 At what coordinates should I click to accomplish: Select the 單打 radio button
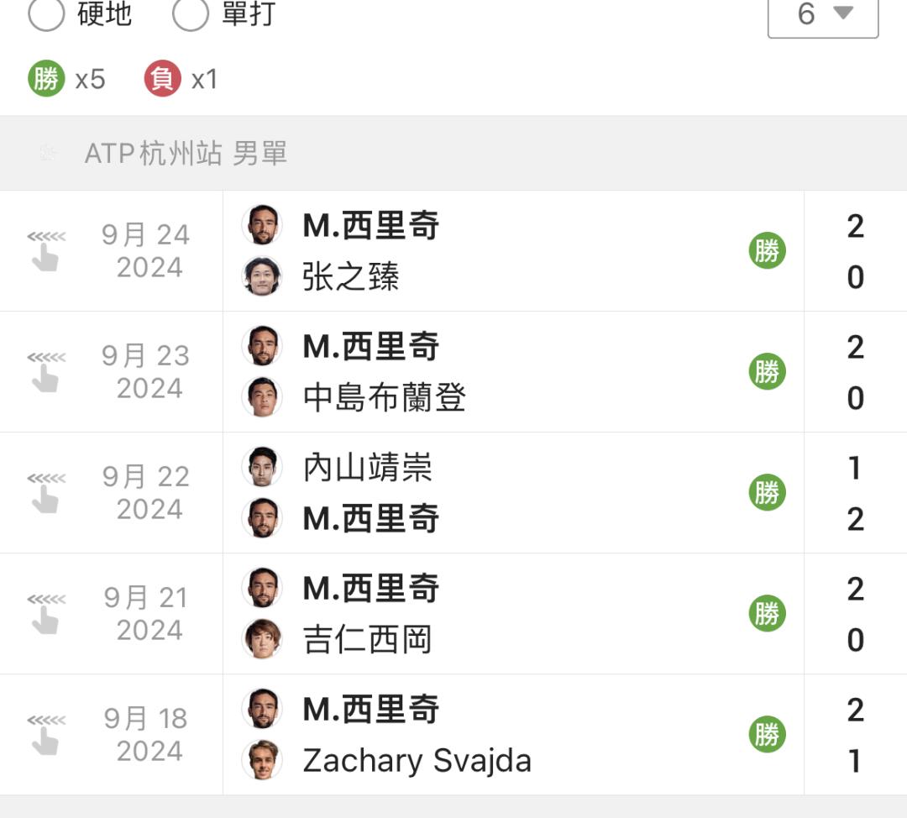point(191,14)
